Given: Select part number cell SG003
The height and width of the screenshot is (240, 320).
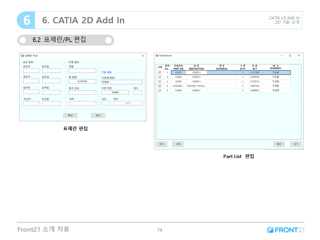Looking at the screenshot, I should (178, 81).
